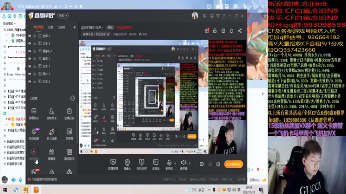
Task: Open the bell notifications icon above preview
Action: pyautogui.click(x=231, y=31)
